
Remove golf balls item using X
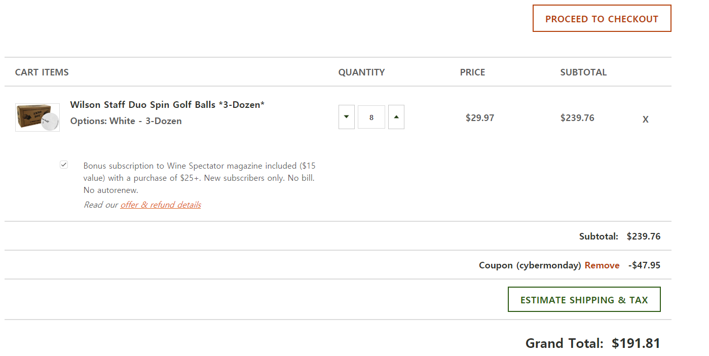(645, 120)
